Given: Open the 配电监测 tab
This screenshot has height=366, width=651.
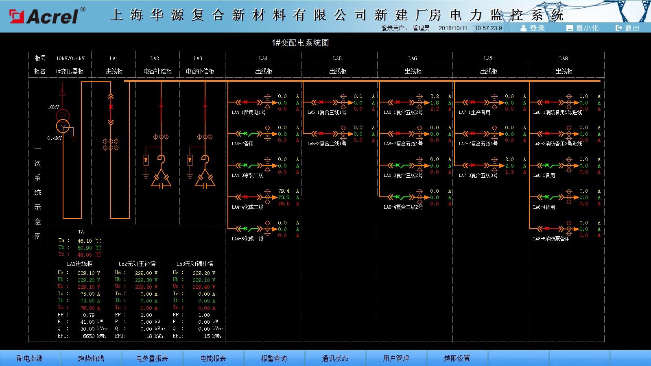Looking at the screenshot, I should pyautogui.click(x=30, y=358).
